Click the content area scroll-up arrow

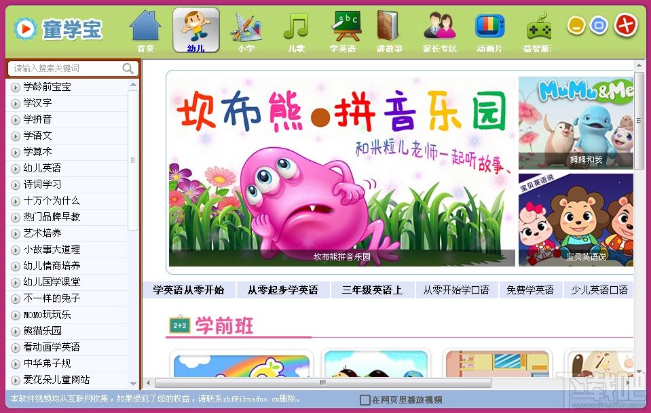pos(639,66)
